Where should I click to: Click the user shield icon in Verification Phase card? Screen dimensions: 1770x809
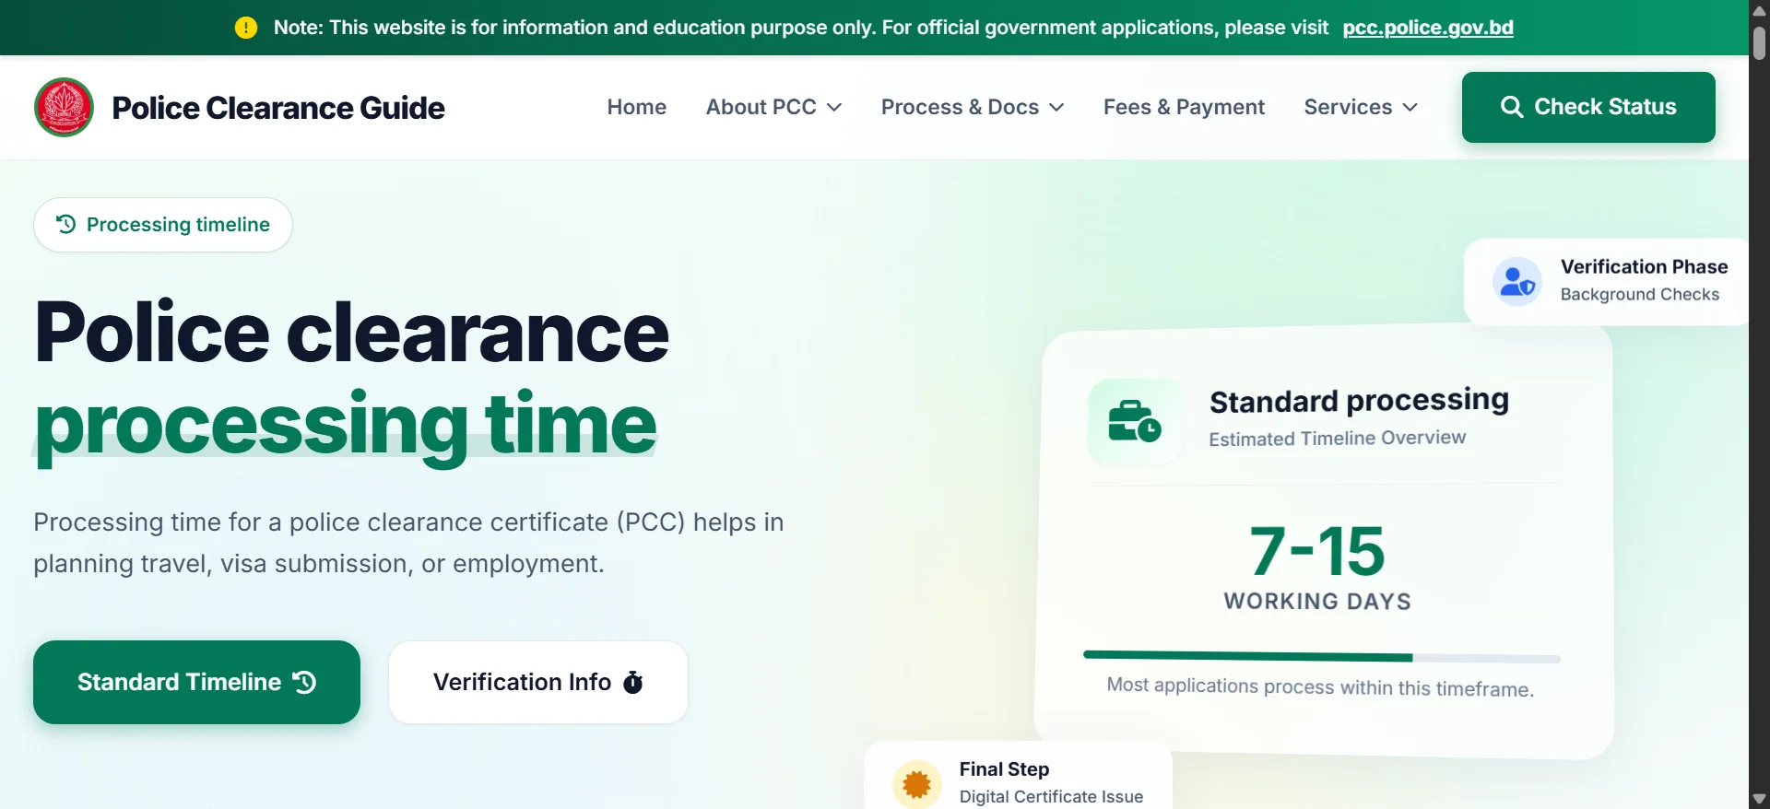coord(1516,281)
